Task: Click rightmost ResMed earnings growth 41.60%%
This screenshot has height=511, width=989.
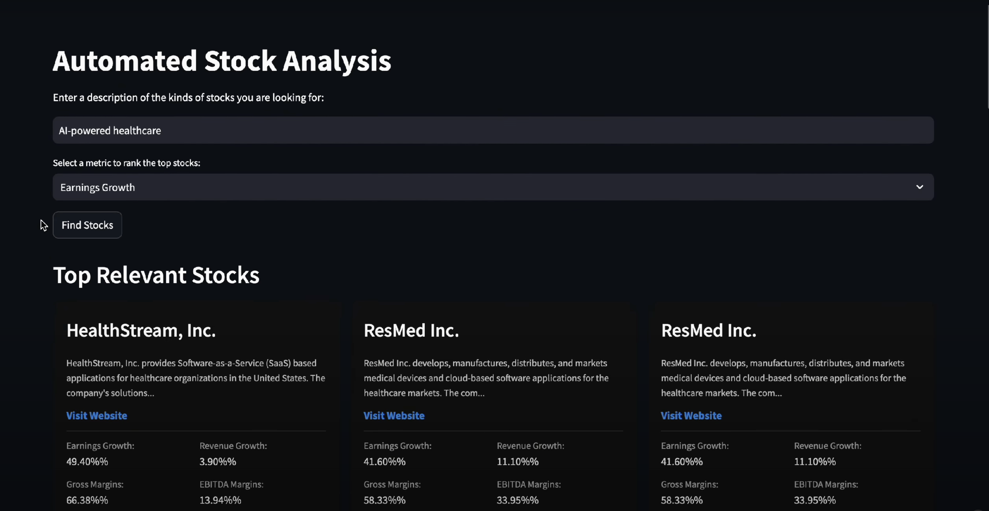Action: coord(681,461)
